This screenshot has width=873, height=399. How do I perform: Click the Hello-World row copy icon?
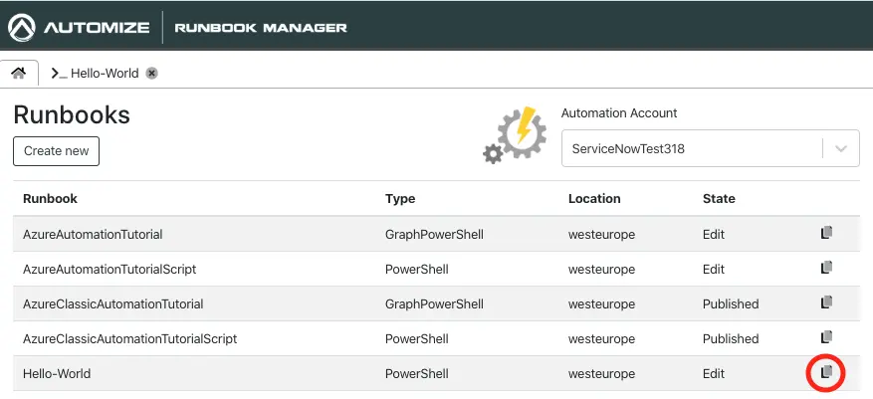826,372
